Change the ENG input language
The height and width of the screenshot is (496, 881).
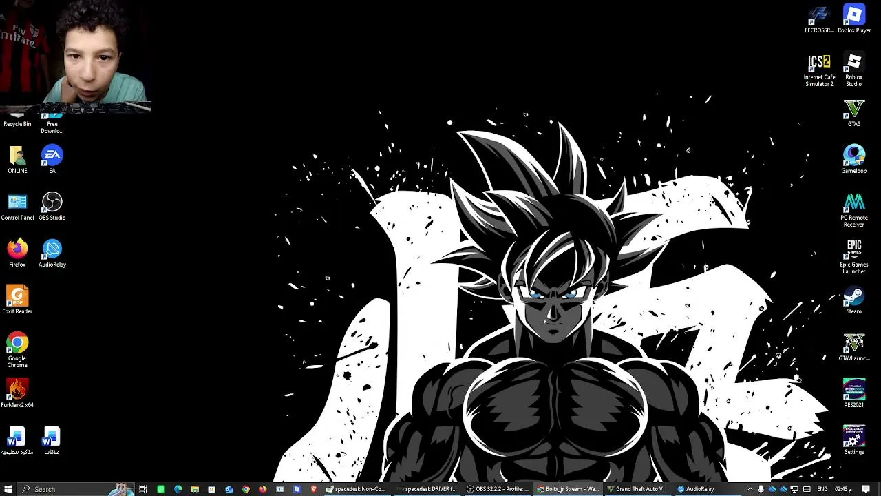tap(822, 489)
